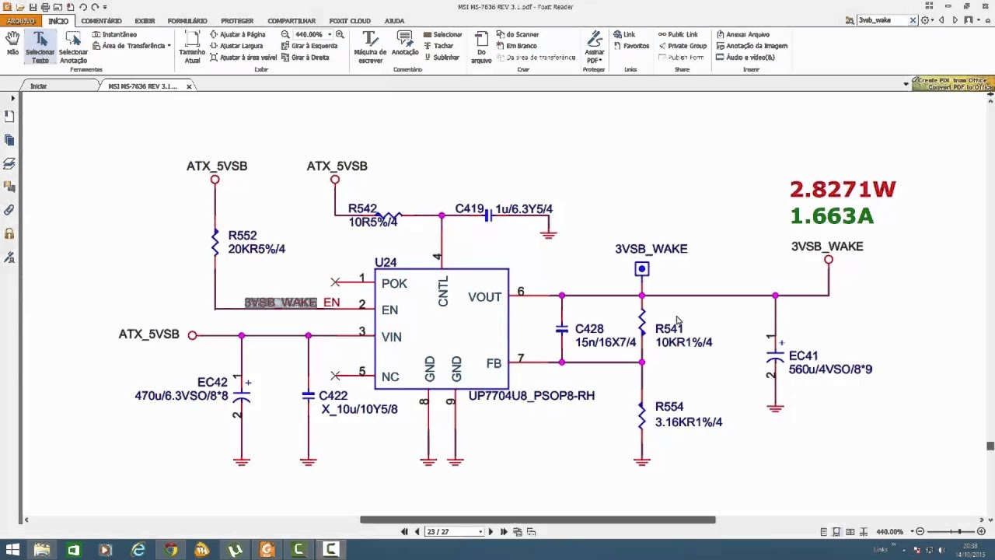Create PDF Em Branco
Screen dimensions: 995x560
point(516,46)
